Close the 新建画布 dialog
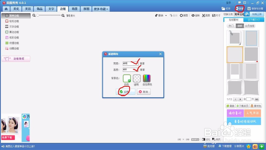This screenshot has width=266, height=150. pos(160,54)
